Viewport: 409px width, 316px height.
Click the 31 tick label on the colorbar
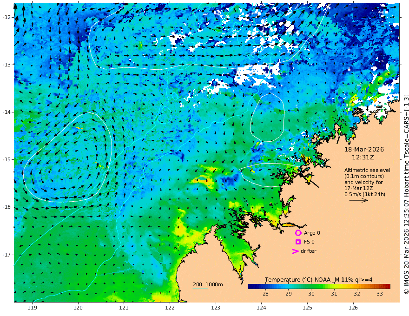[334, 294]
